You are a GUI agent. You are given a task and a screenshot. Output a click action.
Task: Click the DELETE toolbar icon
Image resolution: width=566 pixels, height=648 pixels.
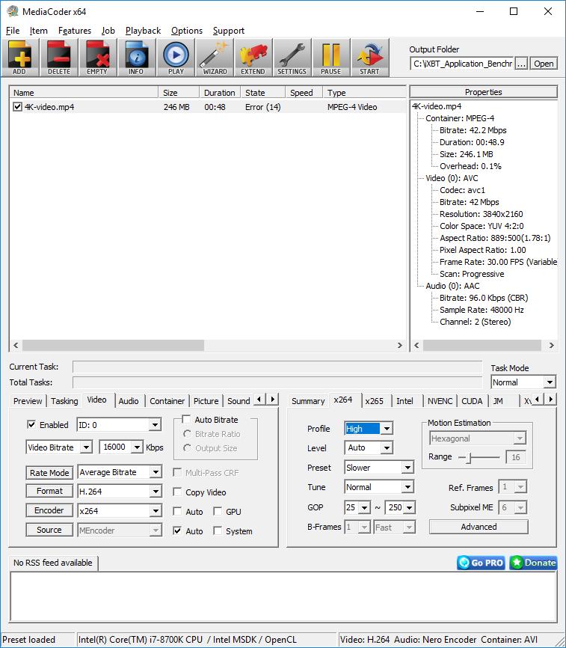(58, 58)
